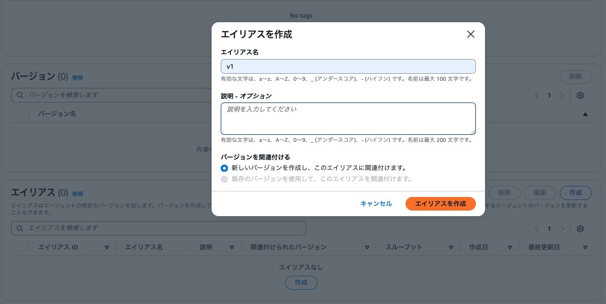The height and width of the screenshot is (304, 606).
Task: Dismiss the dialog with the X icon
Action: click(x=470, y=34)
